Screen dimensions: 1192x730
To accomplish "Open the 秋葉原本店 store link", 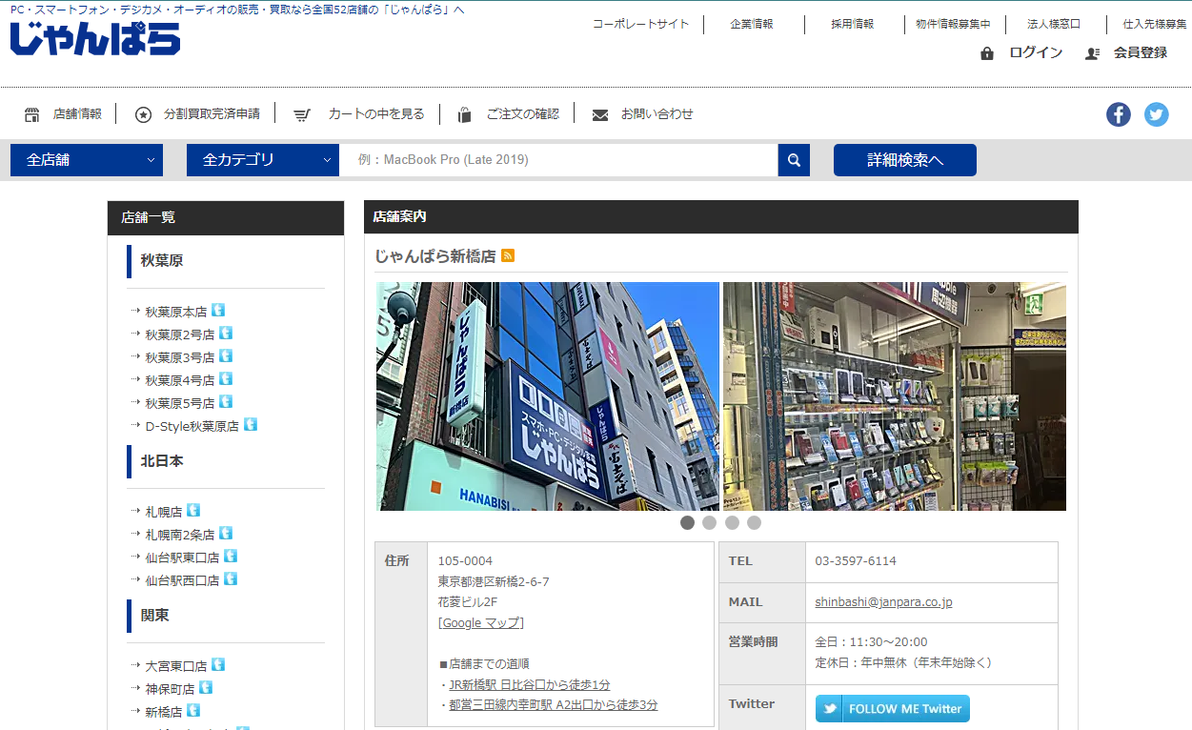I will (x=176, y=312).
